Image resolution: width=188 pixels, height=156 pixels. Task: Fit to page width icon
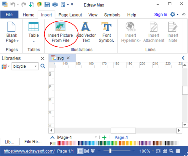coord(165,151)
